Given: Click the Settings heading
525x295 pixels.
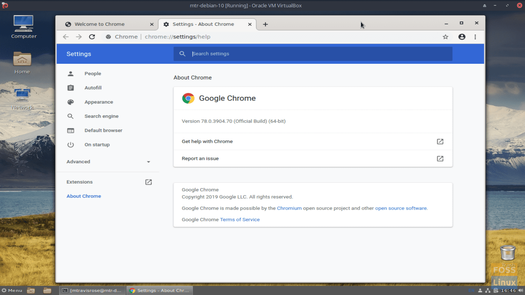Looking at the screenshot, I should 79,54.
